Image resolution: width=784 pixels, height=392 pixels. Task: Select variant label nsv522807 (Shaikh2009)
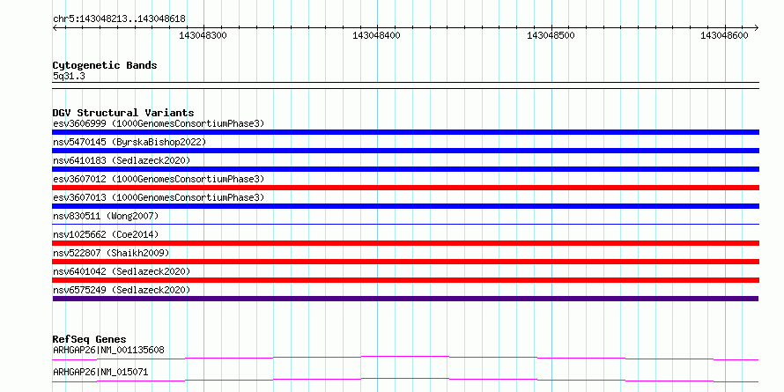[111, 253]
